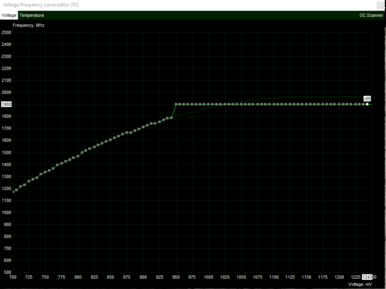Click the highlighted 1900 frequency value
Screen dimensions: 386x289
(x=6, y=104)
